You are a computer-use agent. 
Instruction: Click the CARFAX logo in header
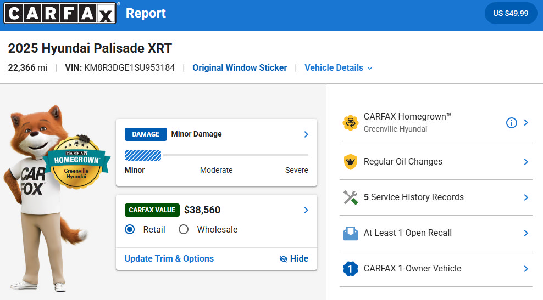click(x=60, y=13)
